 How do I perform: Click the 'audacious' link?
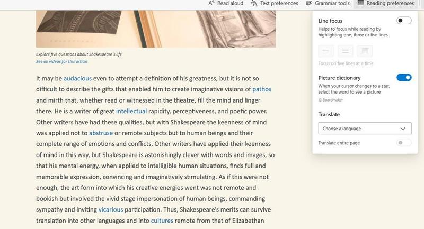click(x=77, y=78)
